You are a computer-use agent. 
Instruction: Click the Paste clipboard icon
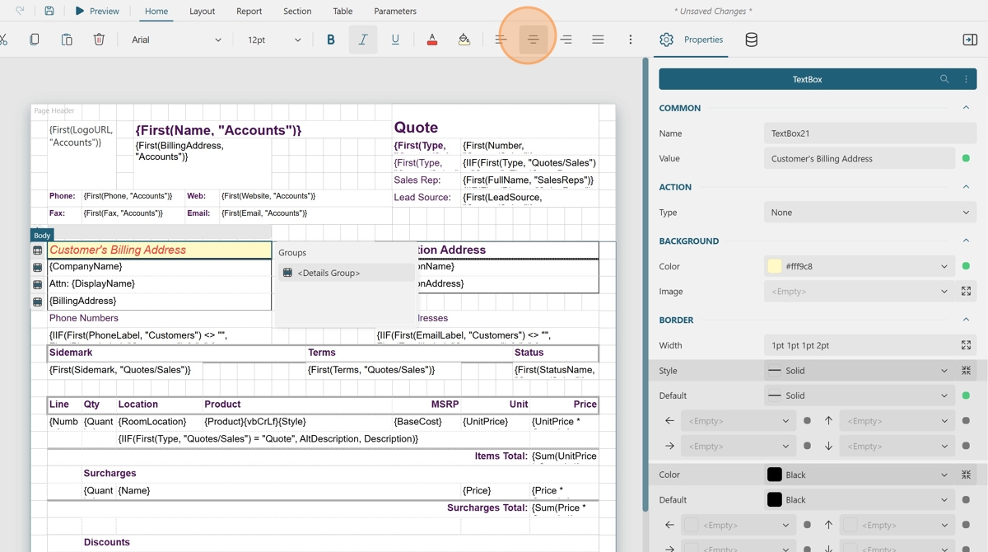coord(67,40)
